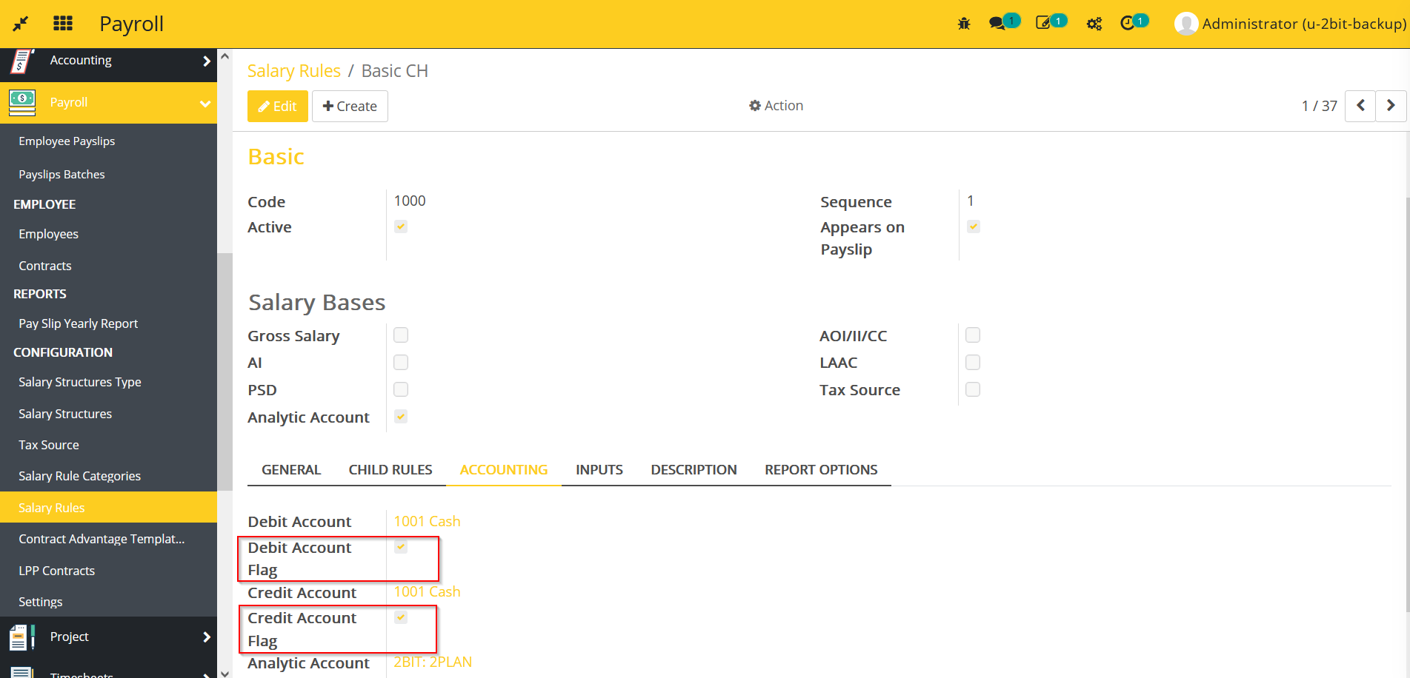This screenshot has height=678, width=1410.
Task: Click the collapse fullscreen arrows icon
Action: 21,24
